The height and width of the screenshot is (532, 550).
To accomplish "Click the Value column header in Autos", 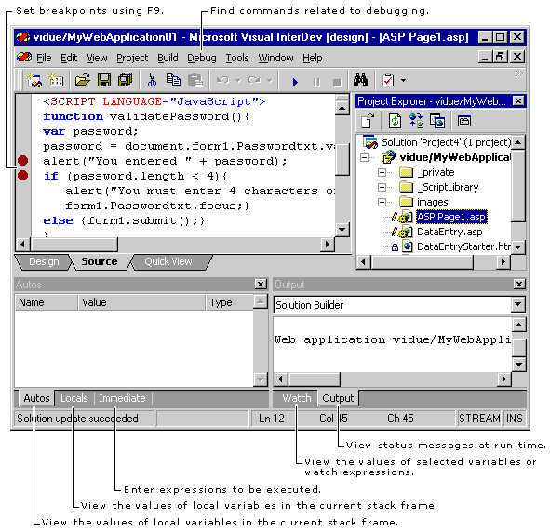I will [141, 302].
